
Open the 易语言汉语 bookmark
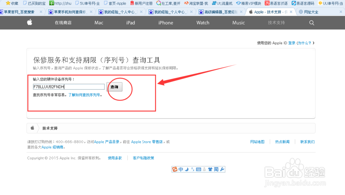click(x=276, y=3)
